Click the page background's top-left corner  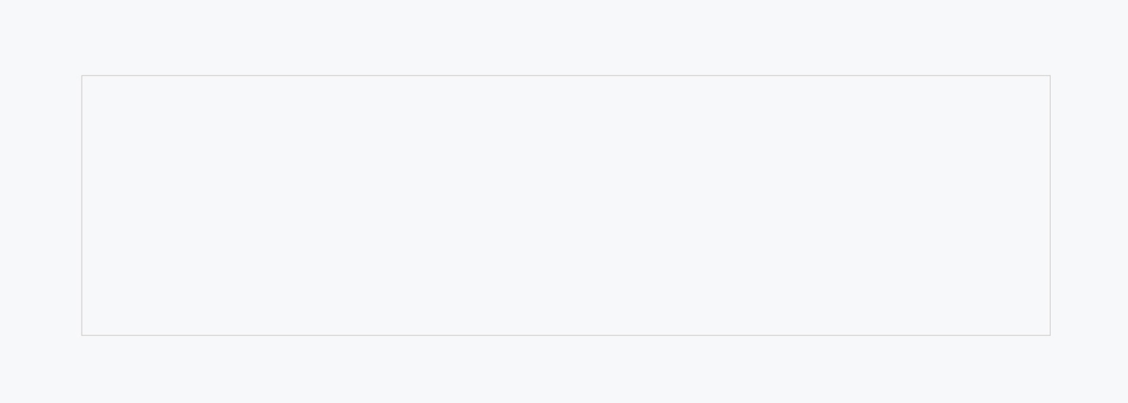pyautogui.click(x=2, y=2)
